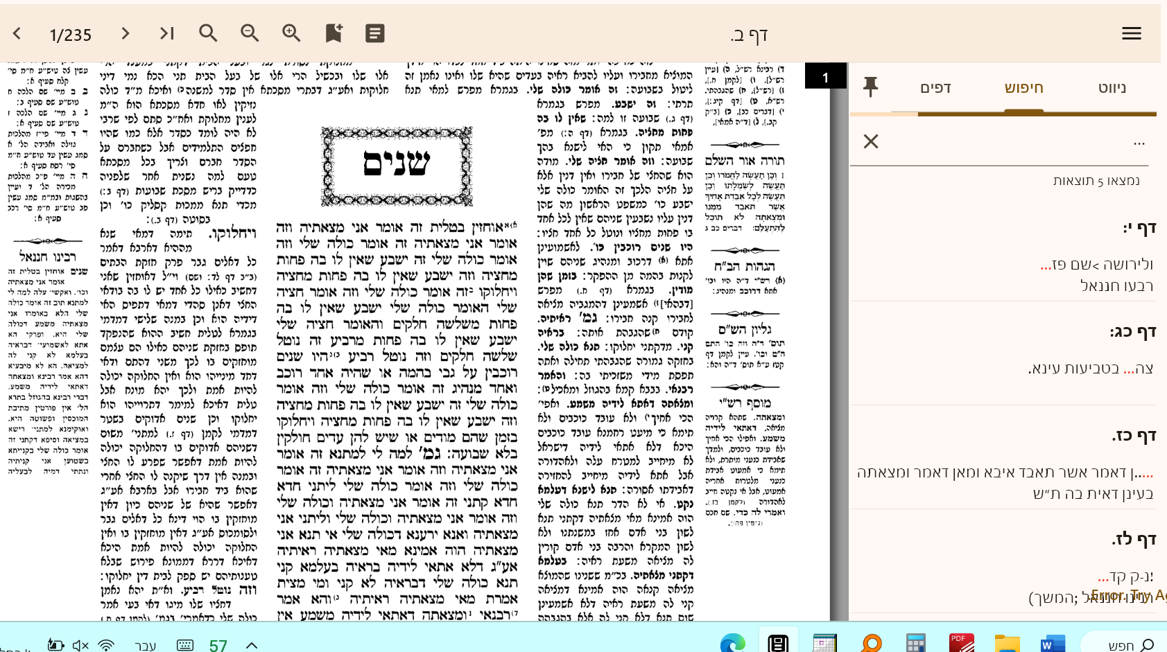Open the search magnifier in toolbar
Viewport: 1167px width, 652px height.
pyautogui.click(x=208, y=33)
